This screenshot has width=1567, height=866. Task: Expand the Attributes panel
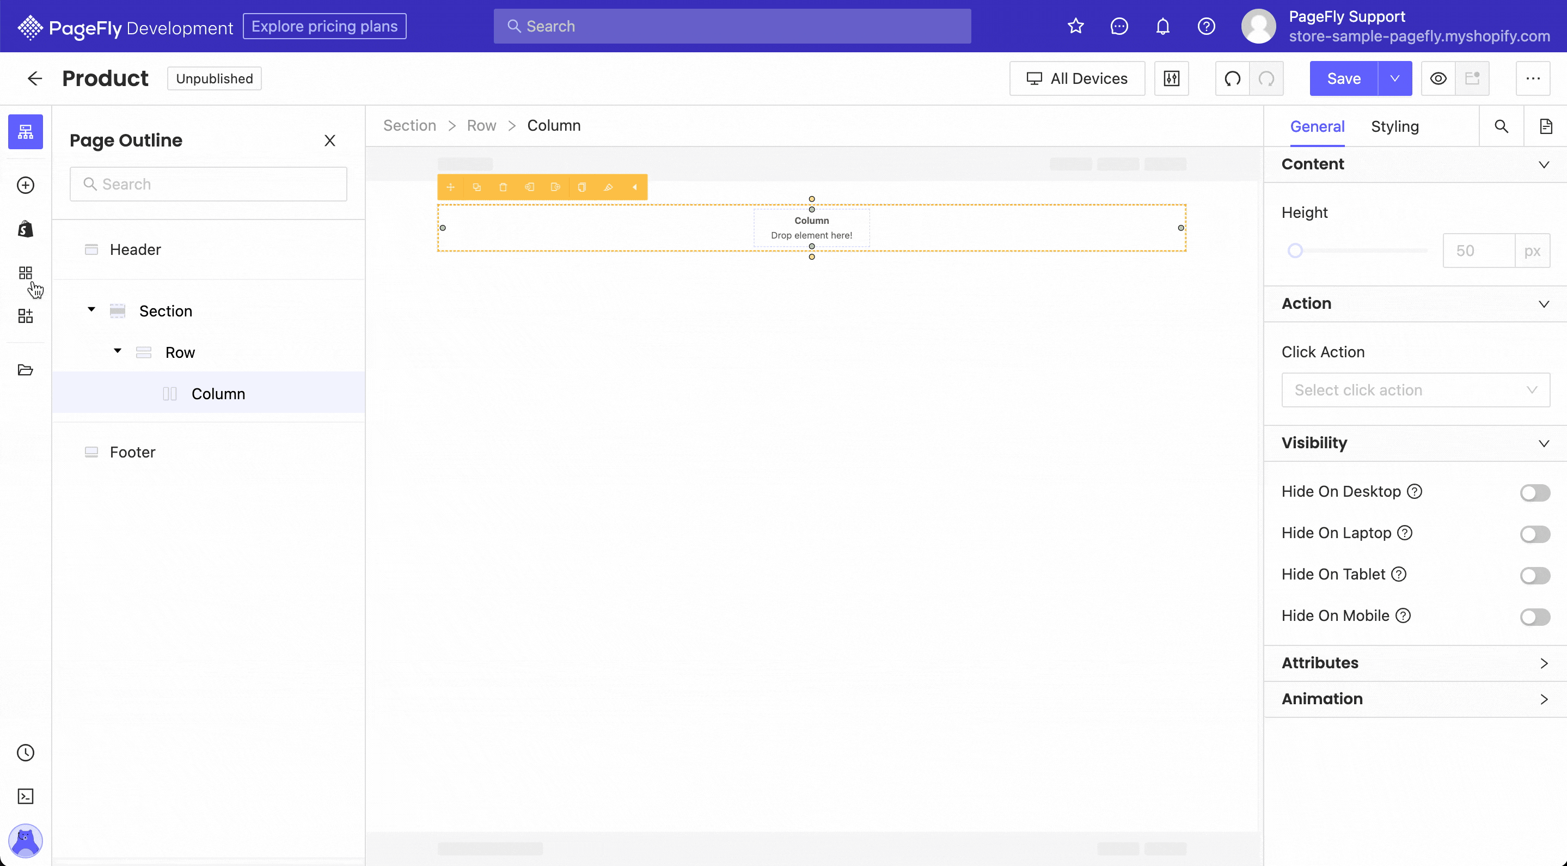point(1415,663)
